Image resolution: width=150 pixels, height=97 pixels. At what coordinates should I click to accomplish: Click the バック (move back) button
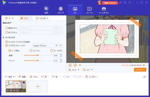coord(78,77)
